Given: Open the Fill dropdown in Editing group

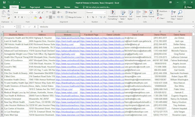Looking at the screenshot, I should 160,15.
